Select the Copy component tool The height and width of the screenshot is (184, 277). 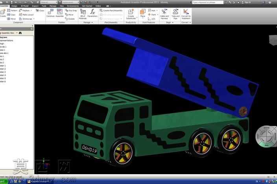click(x=11, y=15)
